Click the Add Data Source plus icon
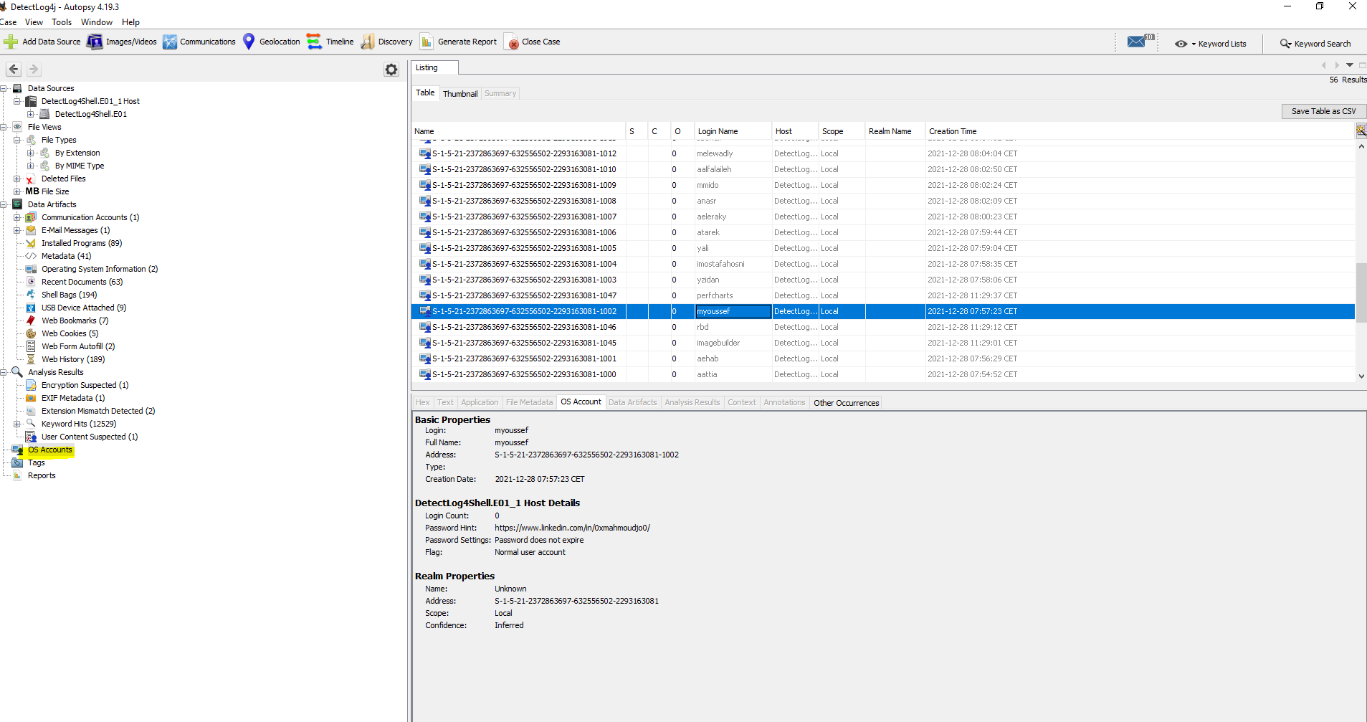Viewport: 1367px width, 722px height. point(11,42)
